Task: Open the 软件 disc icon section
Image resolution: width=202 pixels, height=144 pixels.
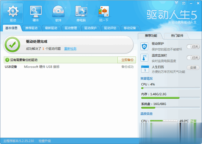Action: point(58,13)
